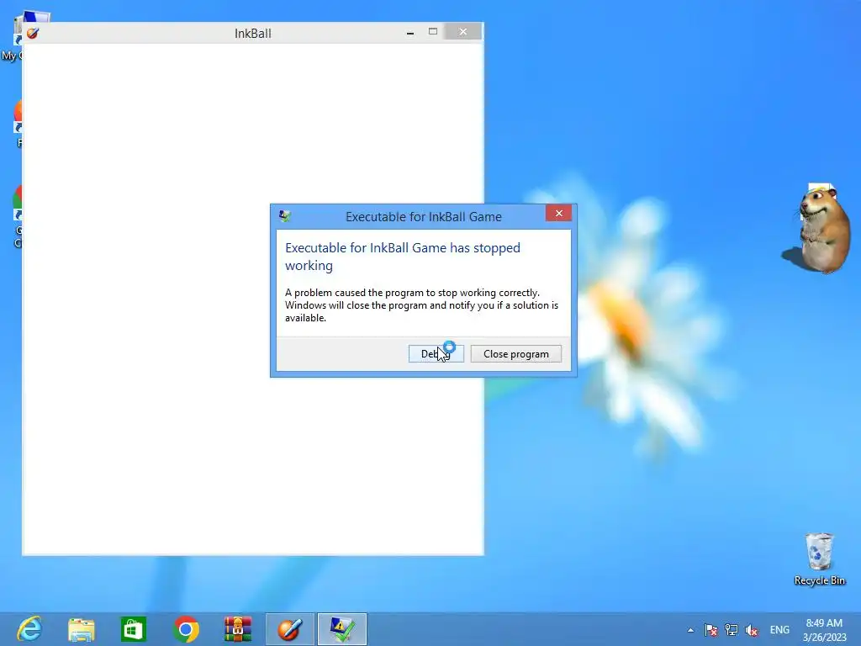Launch Google Chrome from the taskbar
The height and width of the screenshot is (646, 861).
tap(186, 629)
